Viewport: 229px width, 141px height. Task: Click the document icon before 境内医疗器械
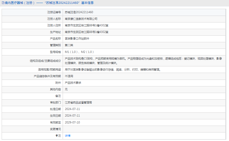[x=3, y=3]
